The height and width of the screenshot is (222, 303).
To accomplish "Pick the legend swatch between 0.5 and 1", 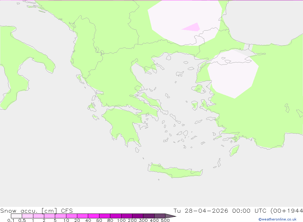I will point(28,216).
